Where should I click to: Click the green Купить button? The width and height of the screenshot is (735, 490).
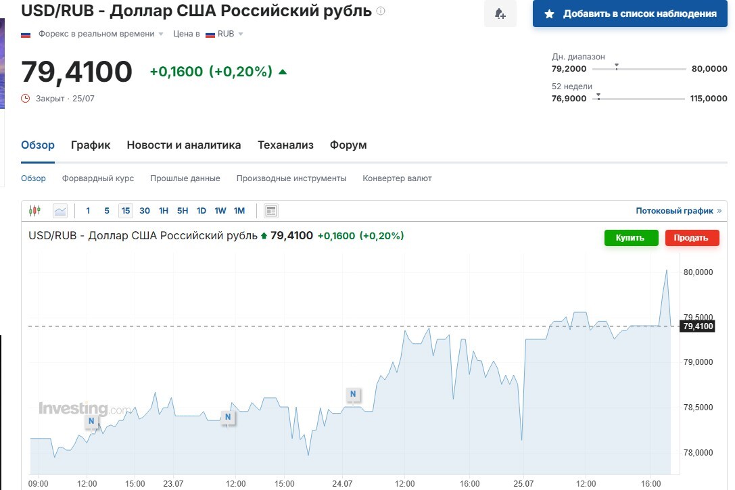[630, 238]
